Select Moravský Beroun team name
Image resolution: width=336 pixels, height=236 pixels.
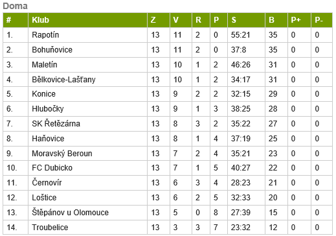coord(62,154)
